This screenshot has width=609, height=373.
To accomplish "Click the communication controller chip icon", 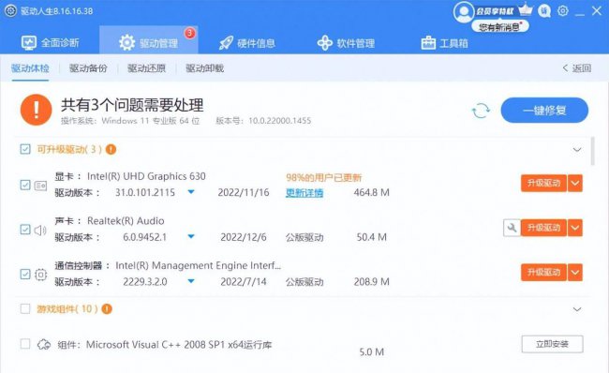I will coord(41,275).
